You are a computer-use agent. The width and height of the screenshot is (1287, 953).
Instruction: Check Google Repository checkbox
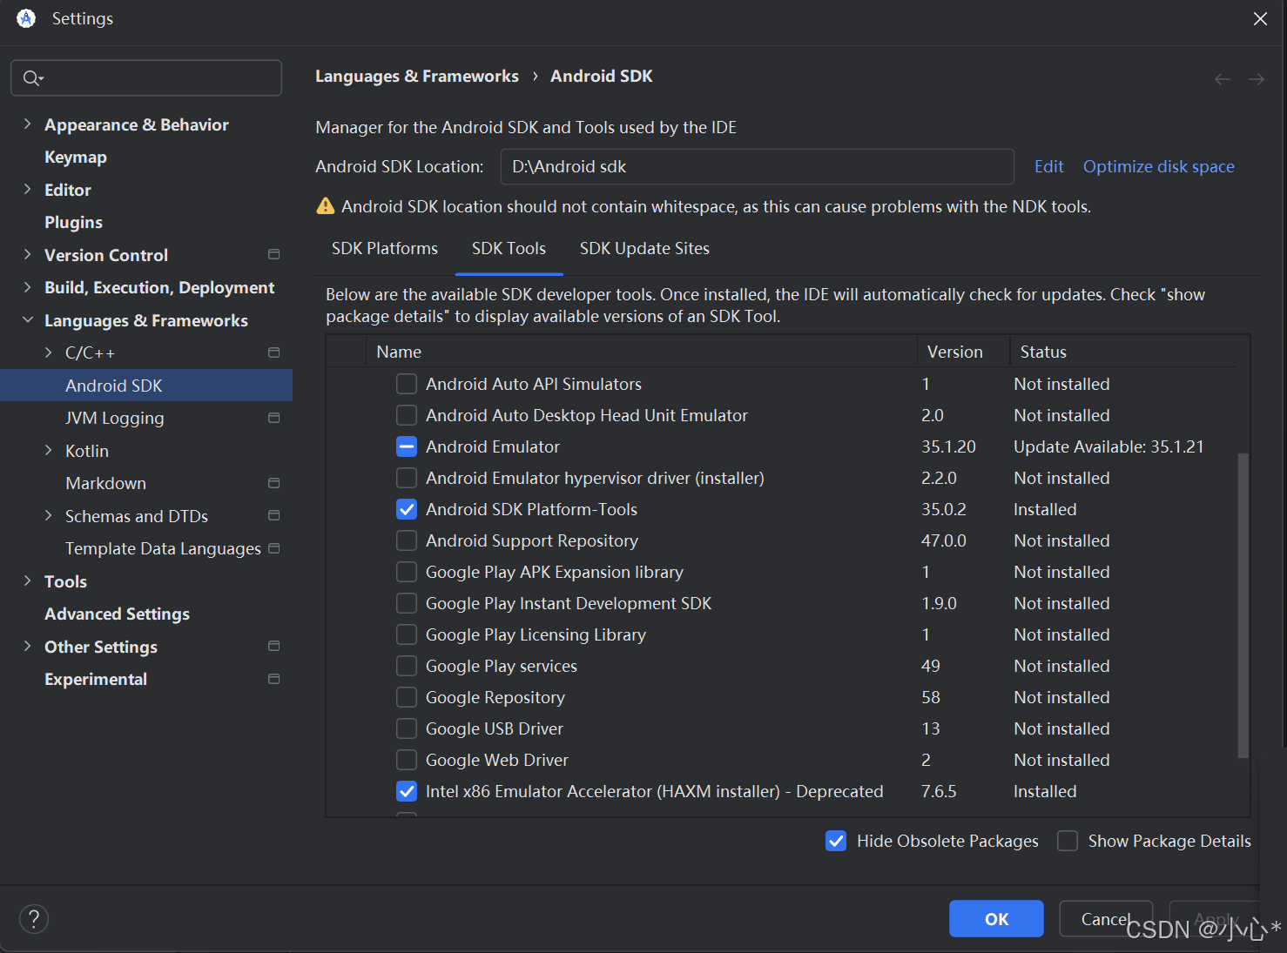tap(407, 697)
